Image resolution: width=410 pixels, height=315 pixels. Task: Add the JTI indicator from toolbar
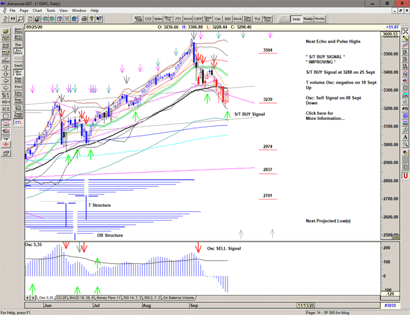pyautogui.click(x=178, y=19)
